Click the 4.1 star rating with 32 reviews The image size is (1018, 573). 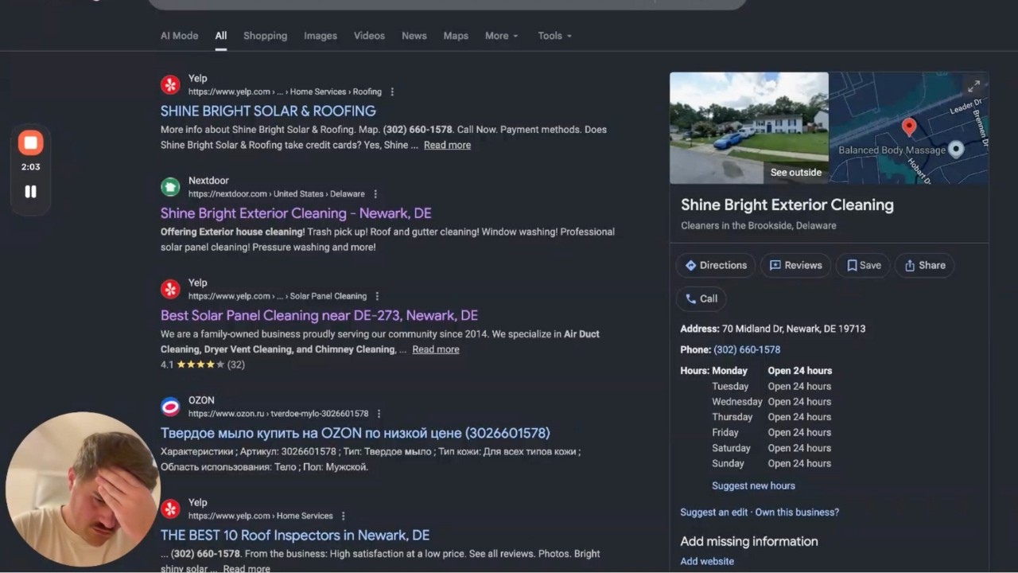(x=203, y=364)
